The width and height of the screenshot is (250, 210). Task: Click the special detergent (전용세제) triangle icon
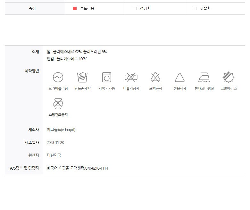(x=180, y=78)
